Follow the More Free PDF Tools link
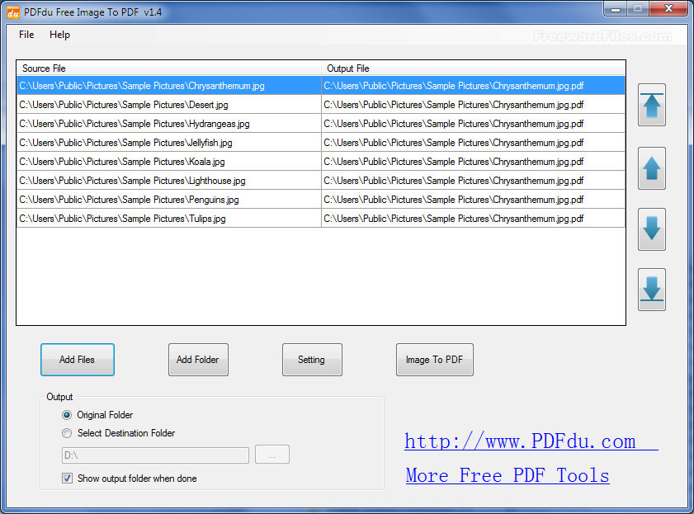This screenshot has height=514, width=694. tap(508, 475)
